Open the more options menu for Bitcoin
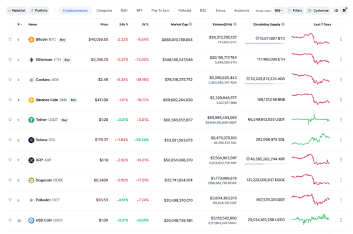The width and height of the screenshot is (353, 234). pos(341,39)
